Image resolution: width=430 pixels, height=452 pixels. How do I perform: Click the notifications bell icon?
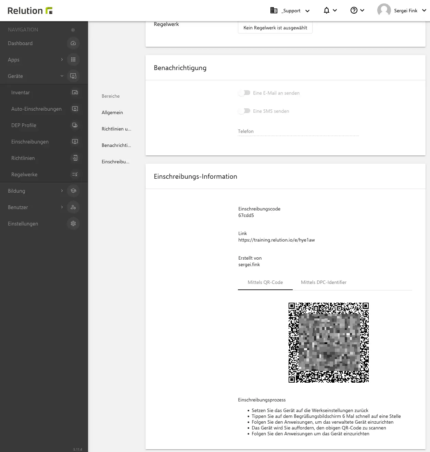[327, 11]
